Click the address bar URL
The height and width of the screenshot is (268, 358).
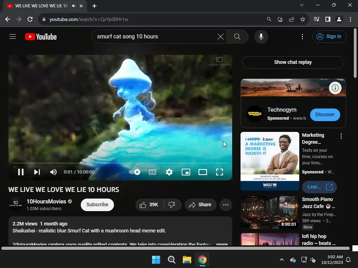(x=88, y=20)
